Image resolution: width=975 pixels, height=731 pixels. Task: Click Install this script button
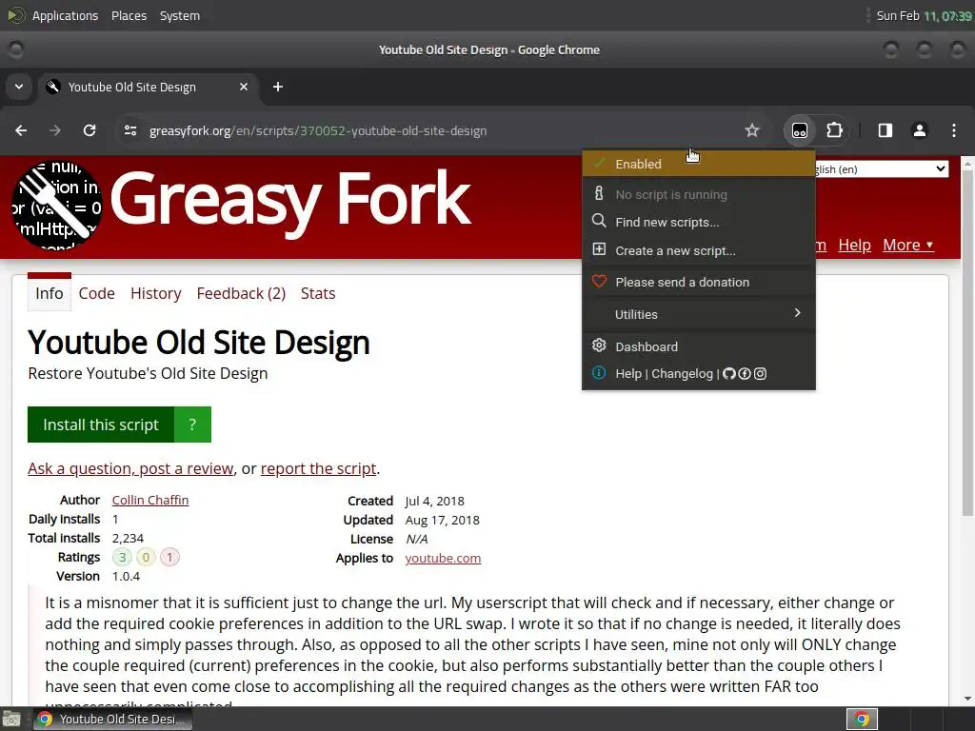click(x=101, y=425)
